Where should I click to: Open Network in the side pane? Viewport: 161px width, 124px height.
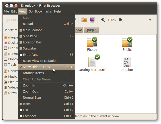pos(11,54)
